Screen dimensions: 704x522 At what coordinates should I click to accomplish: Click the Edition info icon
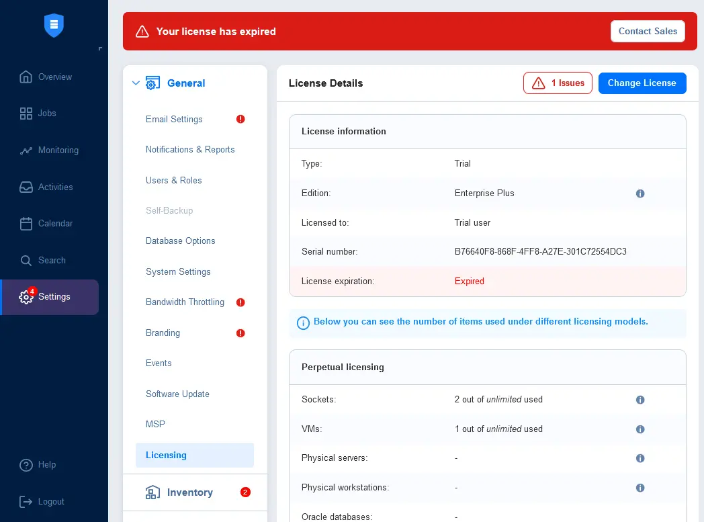[640, 193]
